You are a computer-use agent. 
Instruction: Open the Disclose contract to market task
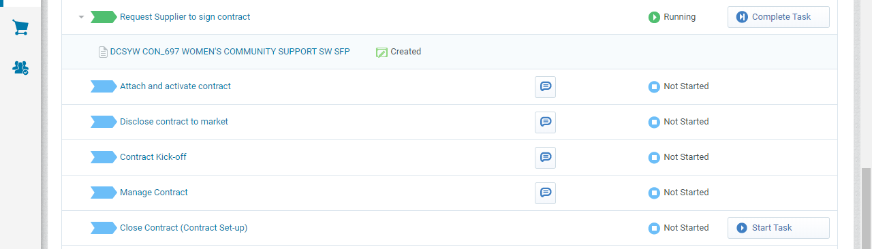pyautogui.click(x=174, y=122)
